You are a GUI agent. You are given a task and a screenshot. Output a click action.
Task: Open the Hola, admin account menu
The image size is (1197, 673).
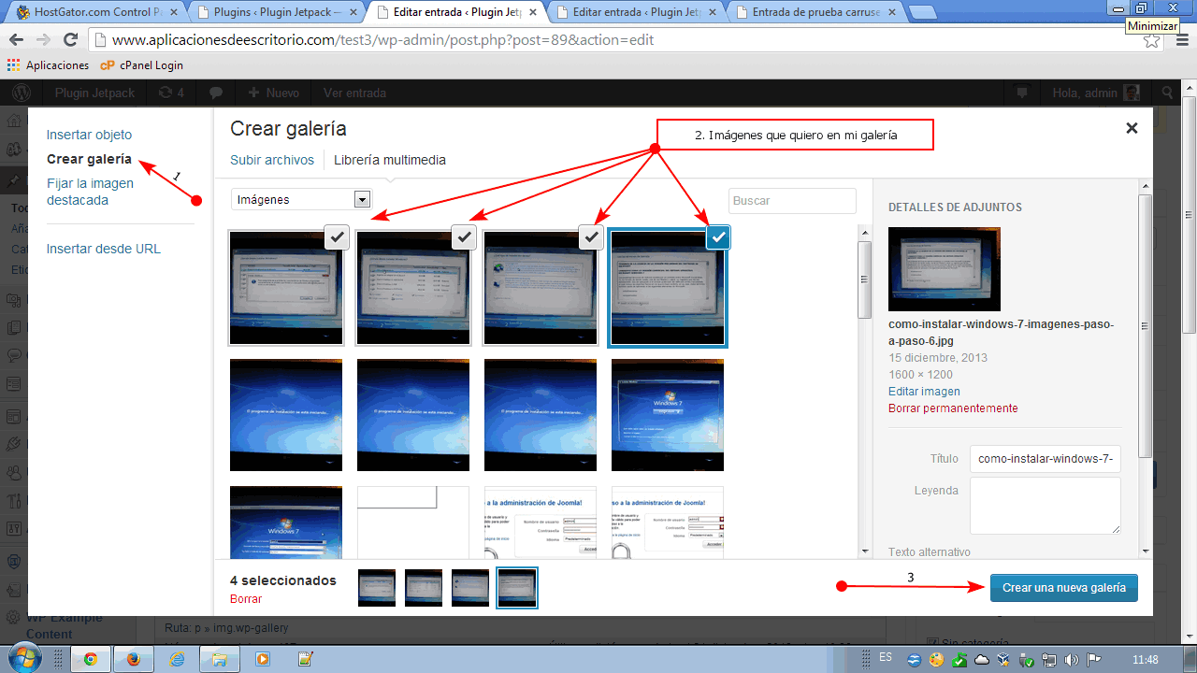[x=1095, y=93]
